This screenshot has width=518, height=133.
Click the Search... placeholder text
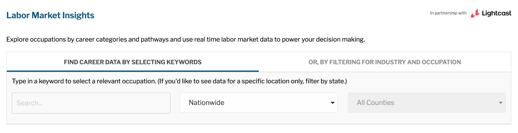pos(30,103)
